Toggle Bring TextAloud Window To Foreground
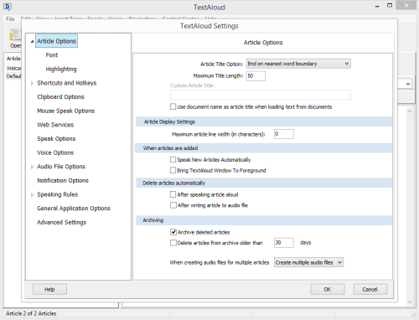Image resolution: width=419 pixels, height=320 pixels. (173, 170)
